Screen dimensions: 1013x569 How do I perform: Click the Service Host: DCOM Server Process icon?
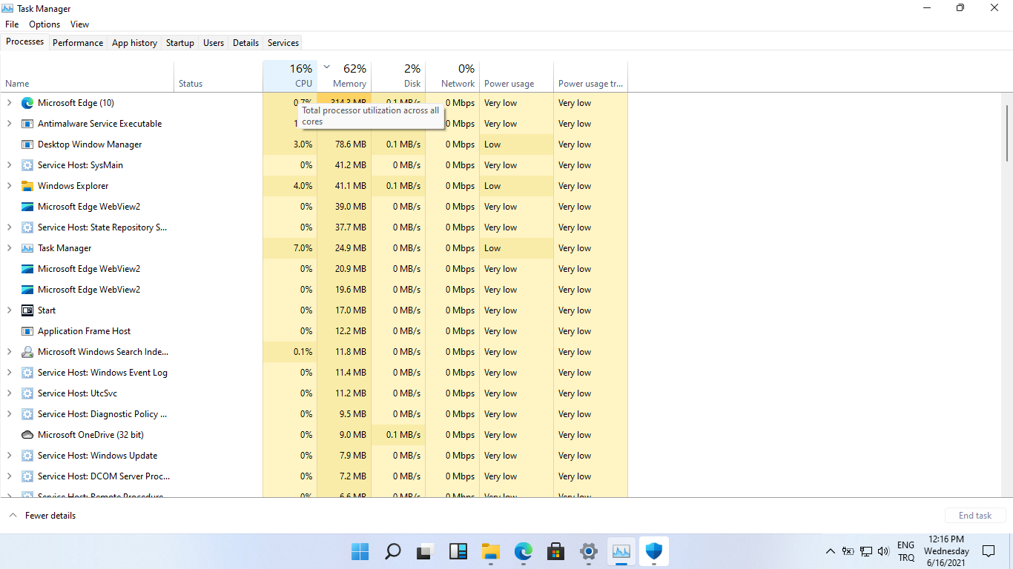coord(27,476)
